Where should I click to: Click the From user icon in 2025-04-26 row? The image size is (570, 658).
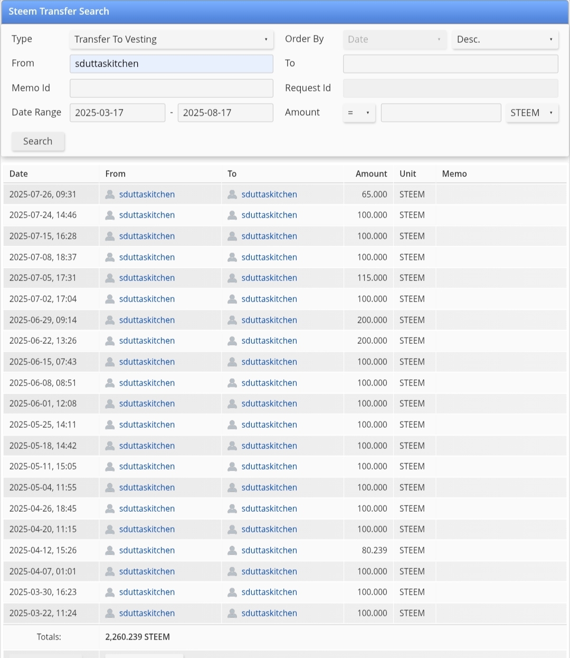(x=110, y=509)
